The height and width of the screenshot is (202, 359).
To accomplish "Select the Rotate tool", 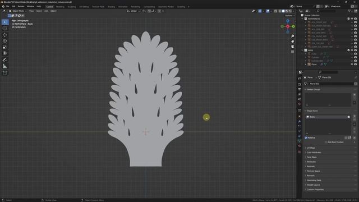I will click(5, 41).
